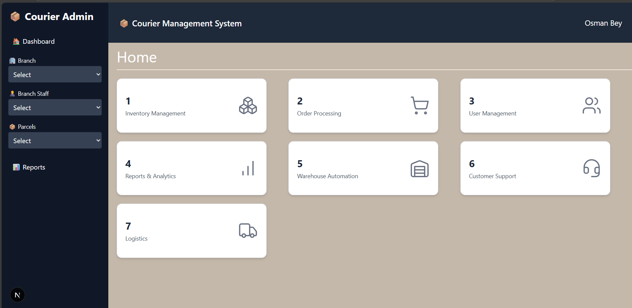The height and width of the screenshot is (308, 632).
Task: Click the Customer Support headset icon
Action: click(592, 168)
